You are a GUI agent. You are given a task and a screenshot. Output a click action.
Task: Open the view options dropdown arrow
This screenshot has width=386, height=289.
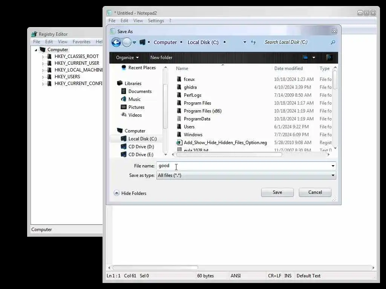(314, 58)
